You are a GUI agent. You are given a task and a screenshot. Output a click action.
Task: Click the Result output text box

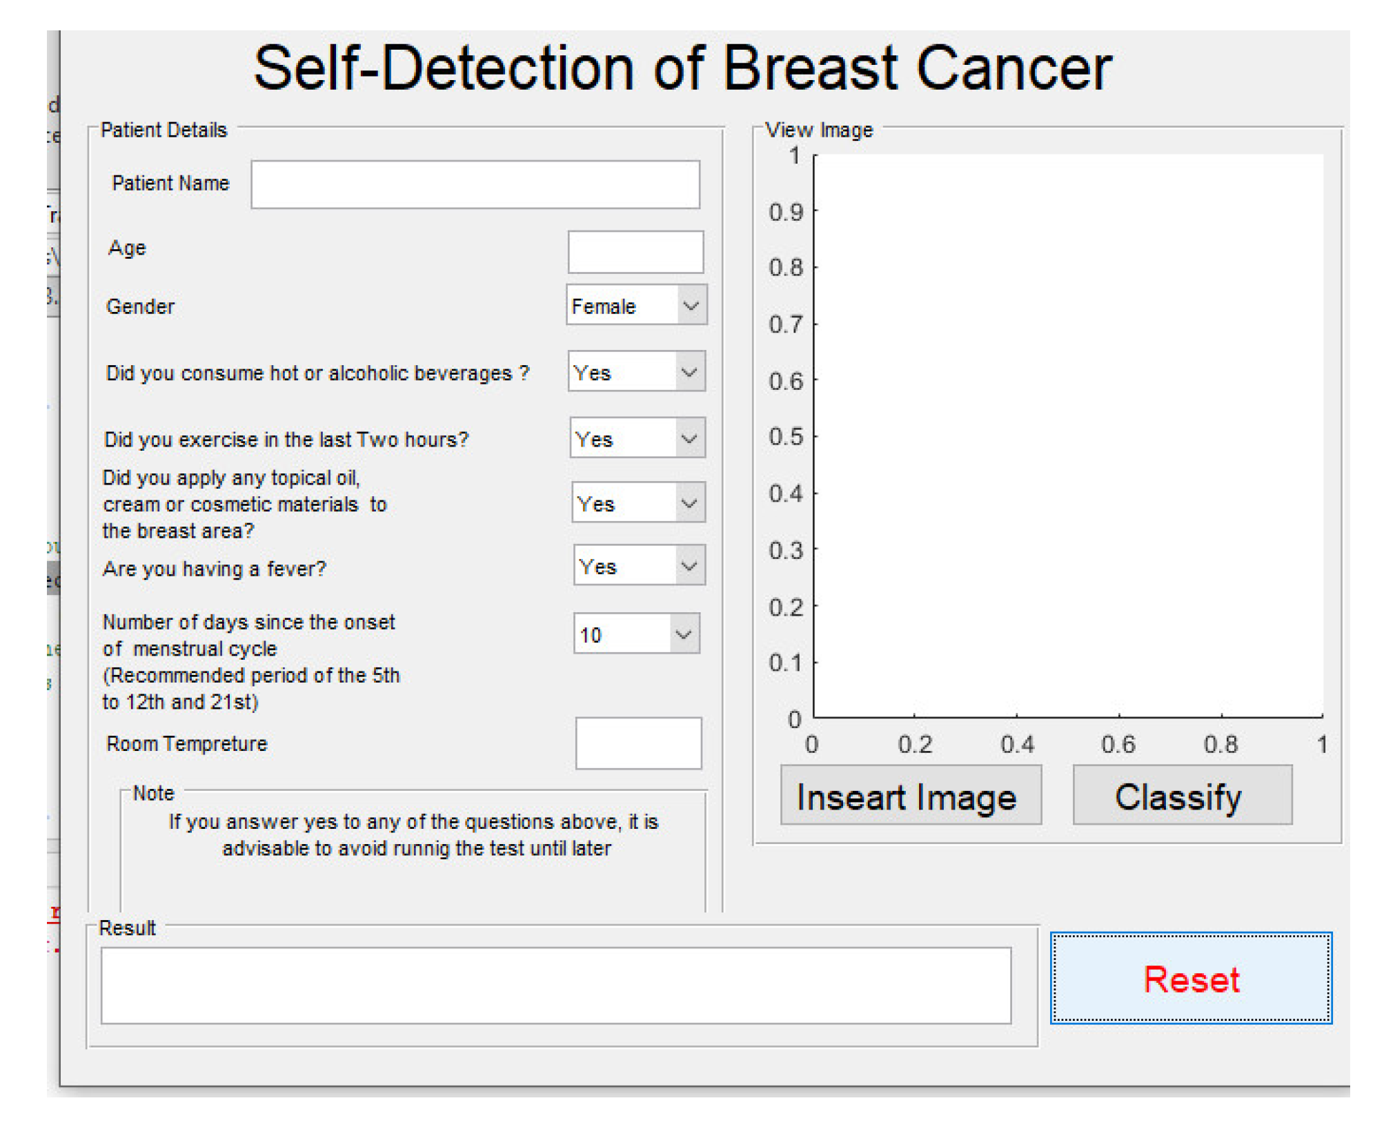coord(555,985)
